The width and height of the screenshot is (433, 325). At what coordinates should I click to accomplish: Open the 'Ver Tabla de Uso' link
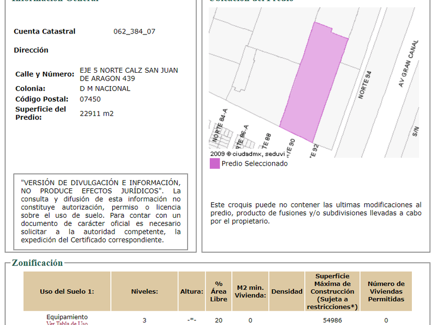[67, 323]
